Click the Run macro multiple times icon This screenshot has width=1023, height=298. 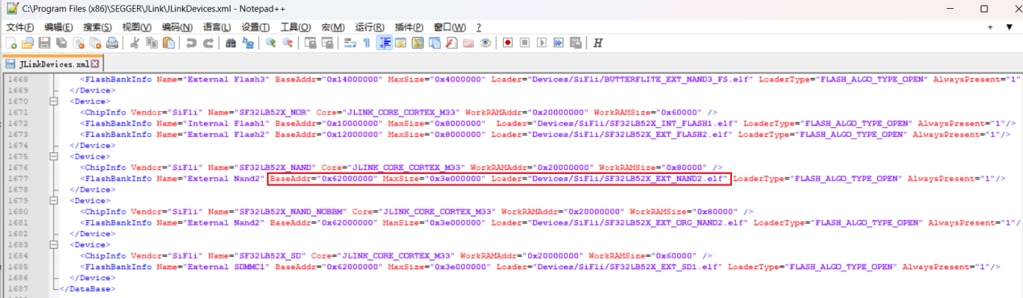coord(559,43)
